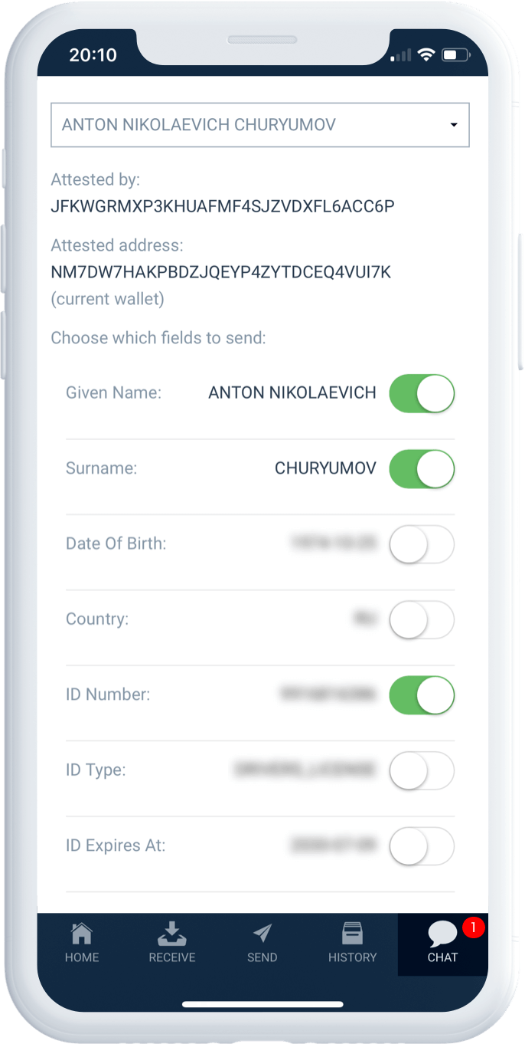Disable the Surname toggle
This screenshot has height=1044, width=525.
[422, 468]
